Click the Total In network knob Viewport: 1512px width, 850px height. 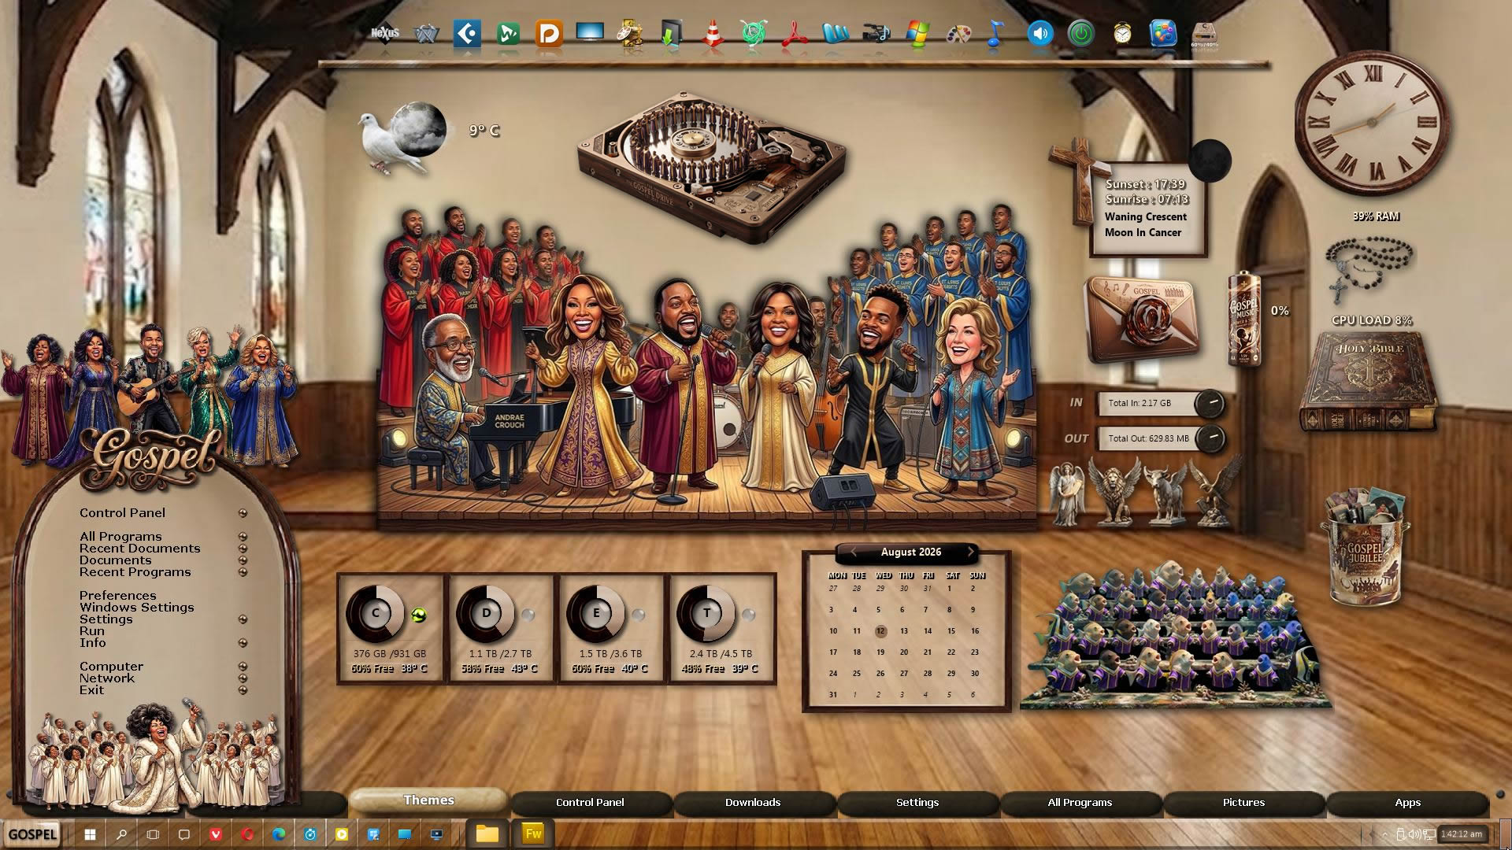(x=1210, y=403)
